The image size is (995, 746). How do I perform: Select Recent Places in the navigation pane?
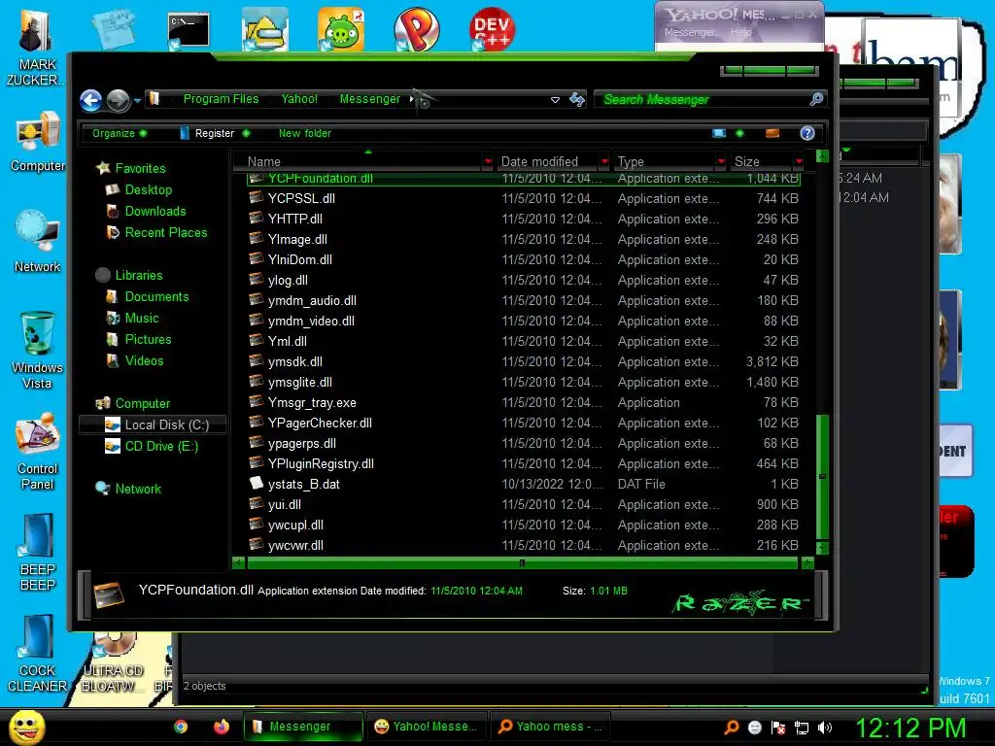coord(165,233)
